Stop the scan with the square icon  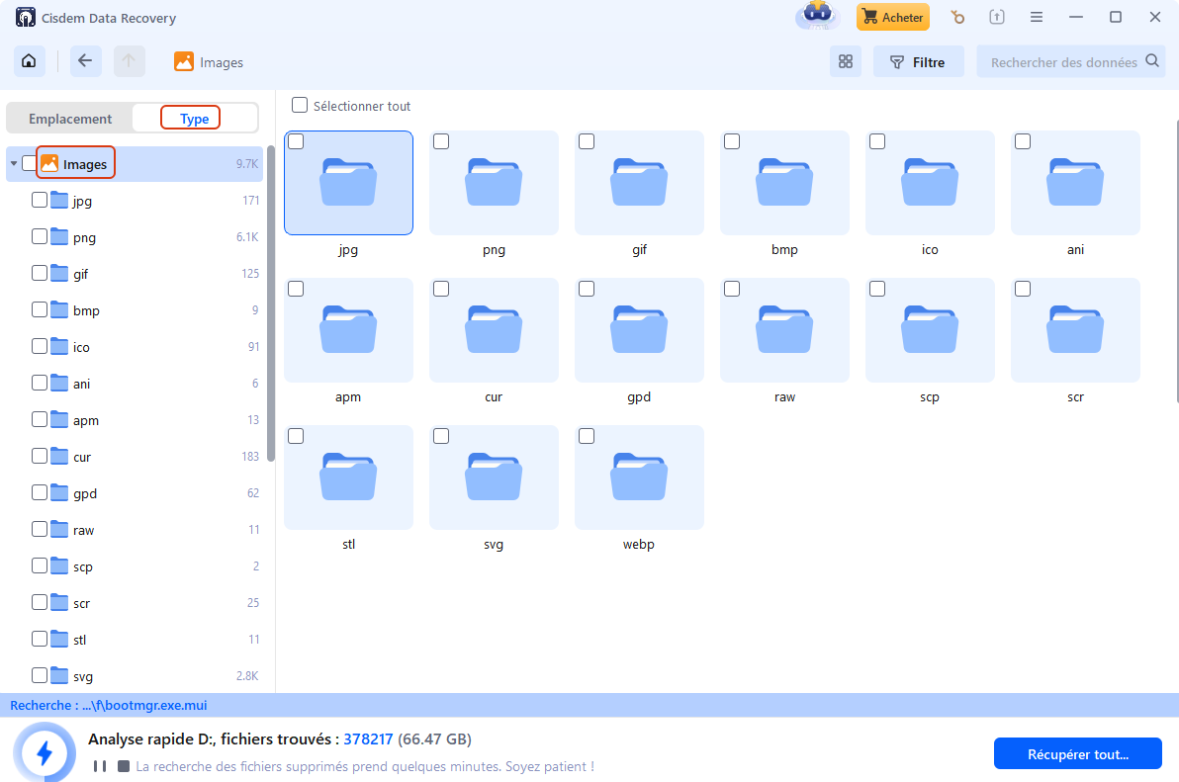tap(124, 766)
